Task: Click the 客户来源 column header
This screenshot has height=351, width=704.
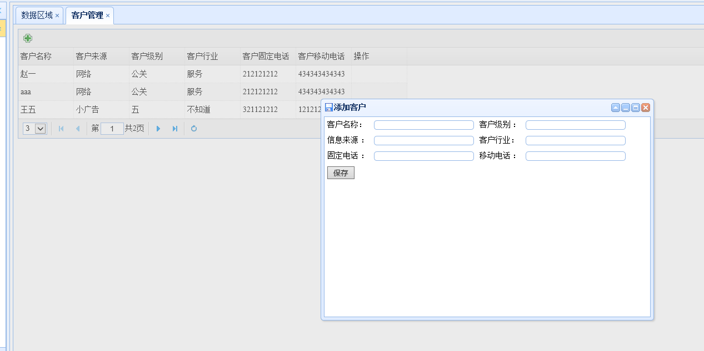Action: click(89, 56)
